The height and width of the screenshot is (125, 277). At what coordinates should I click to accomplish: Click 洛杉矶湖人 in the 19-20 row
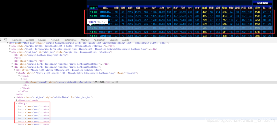[105, 12]
